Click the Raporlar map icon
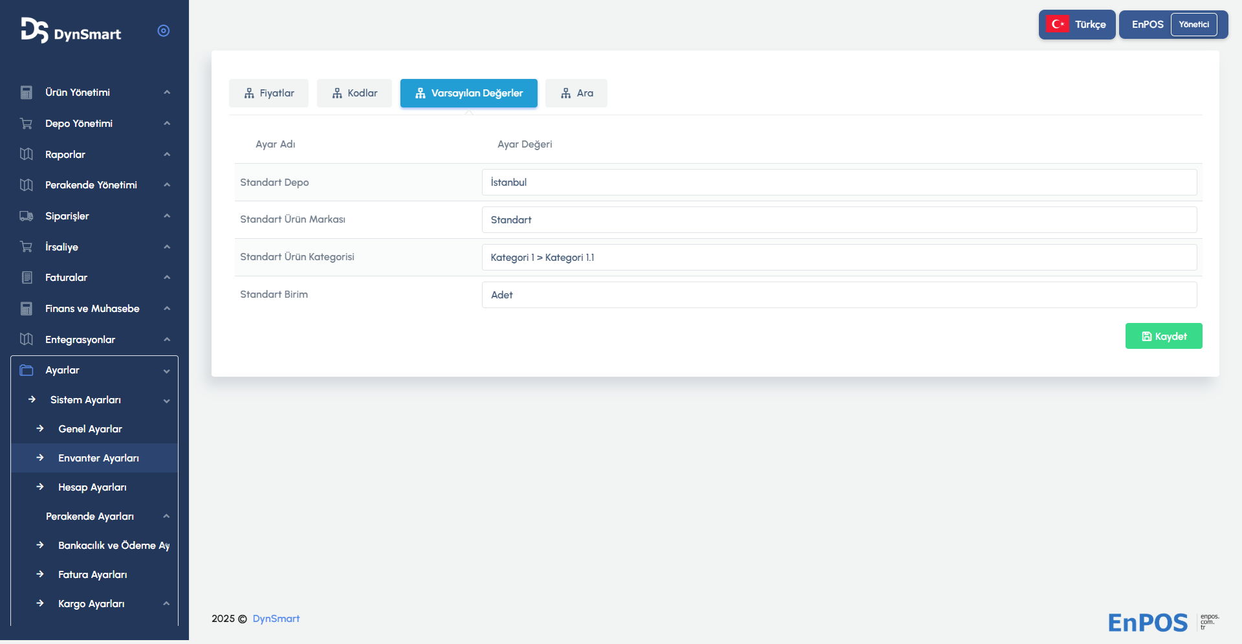The image size is (1242, 644). pyautogui.click(x=27, y=154)
